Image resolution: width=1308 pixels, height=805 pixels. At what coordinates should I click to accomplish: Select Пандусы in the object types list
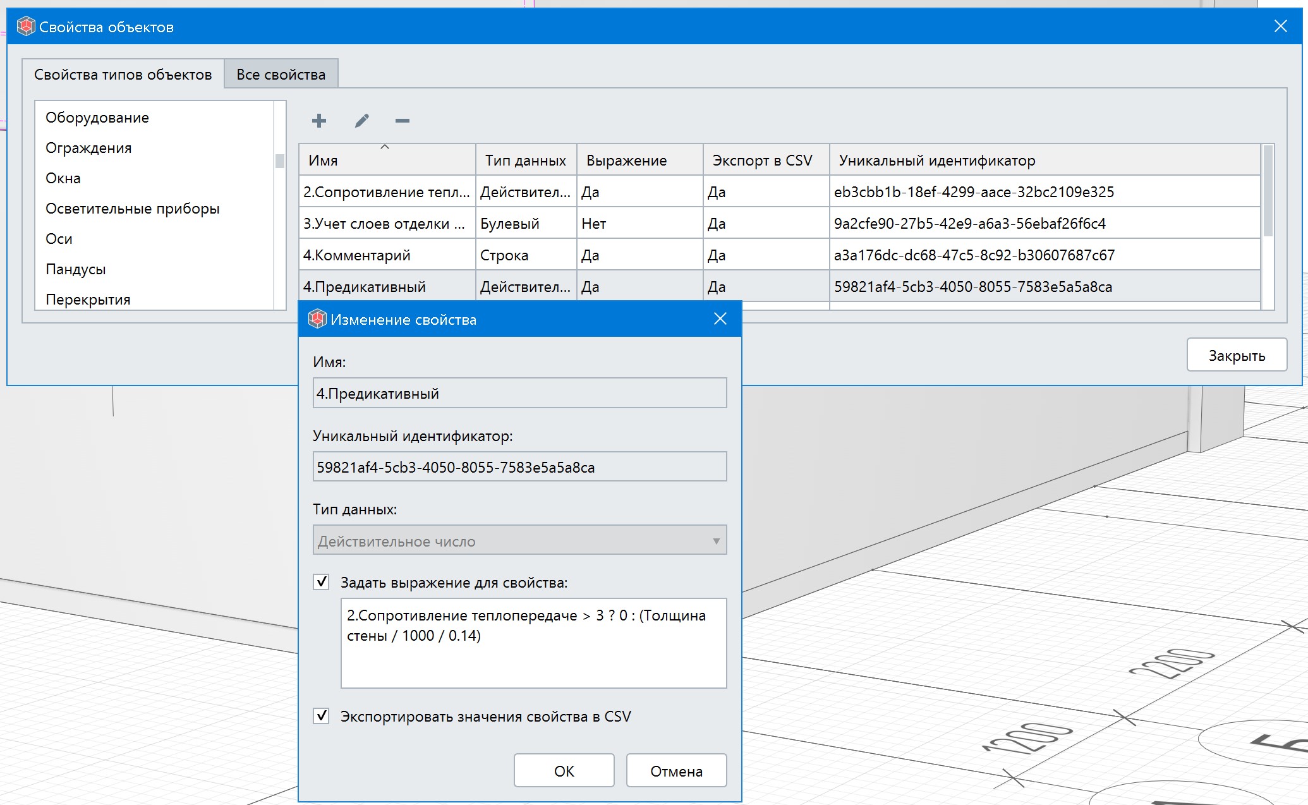point(154,269)
